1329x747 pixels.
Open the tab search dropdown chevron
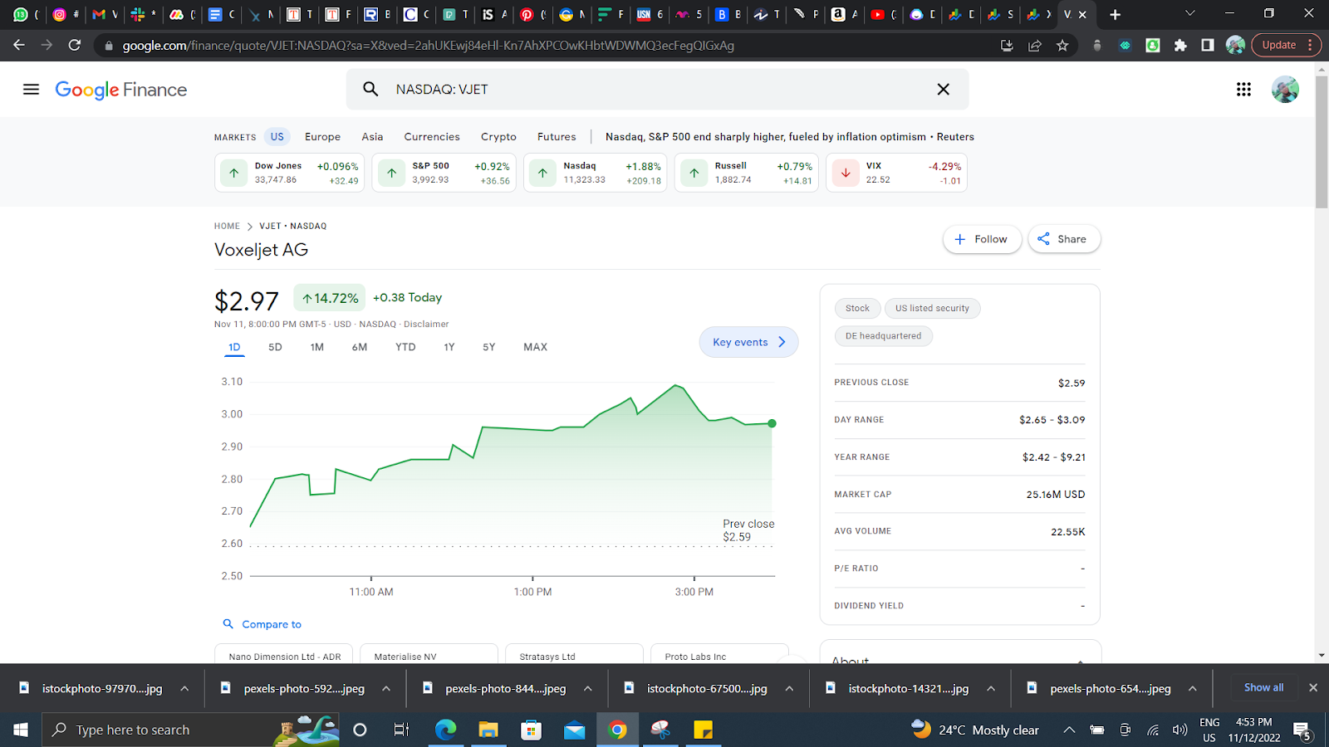(1189, 13)
